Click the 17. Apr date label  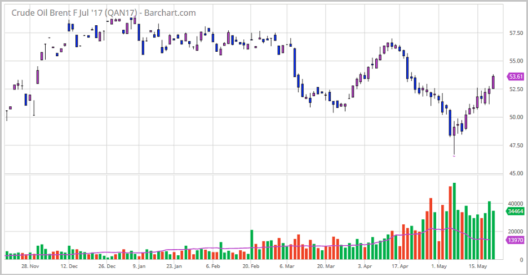tap(400, 266)
